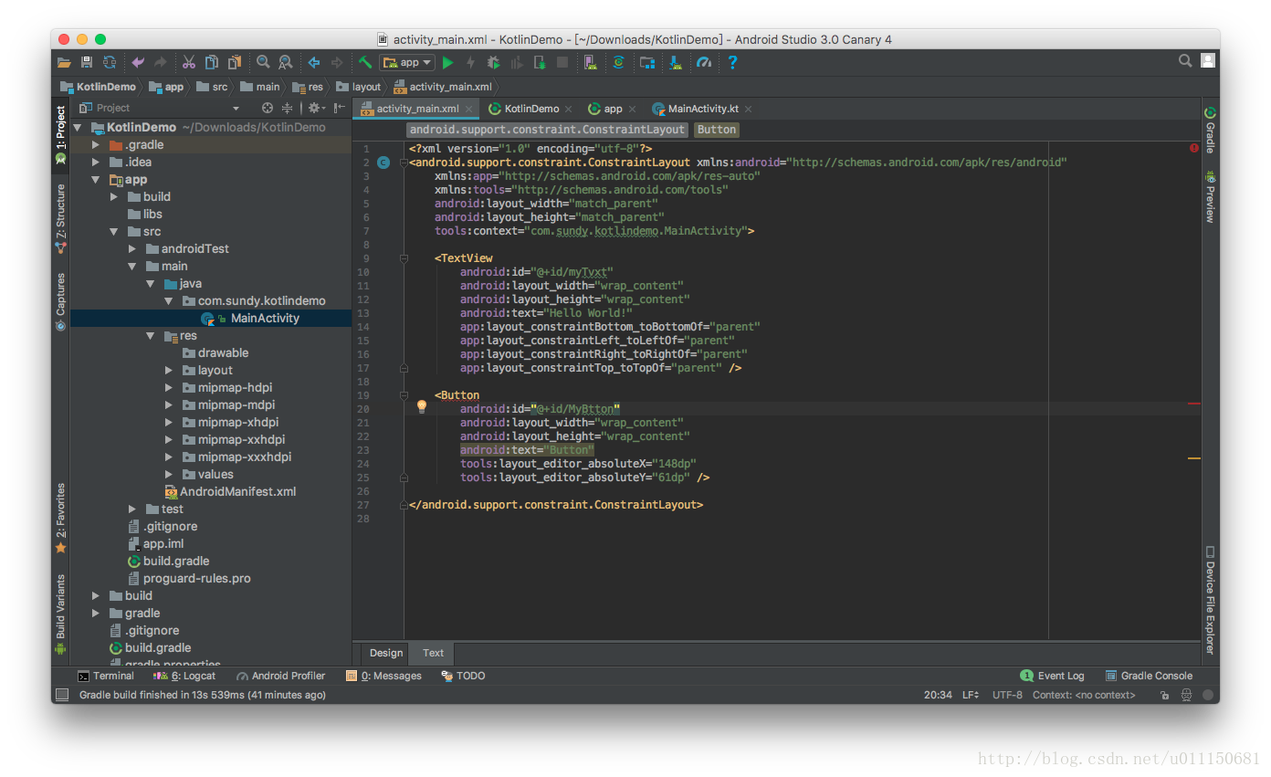
Task: Click Sync Project with Gradle Files icon
Action: pos(619,63)
